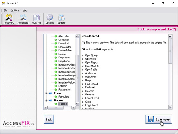Image resolution: width=178 pixels, height=134 pixels.
Task: Click the ApplyFilter action in preview
Action: click(x=90, y=77)
